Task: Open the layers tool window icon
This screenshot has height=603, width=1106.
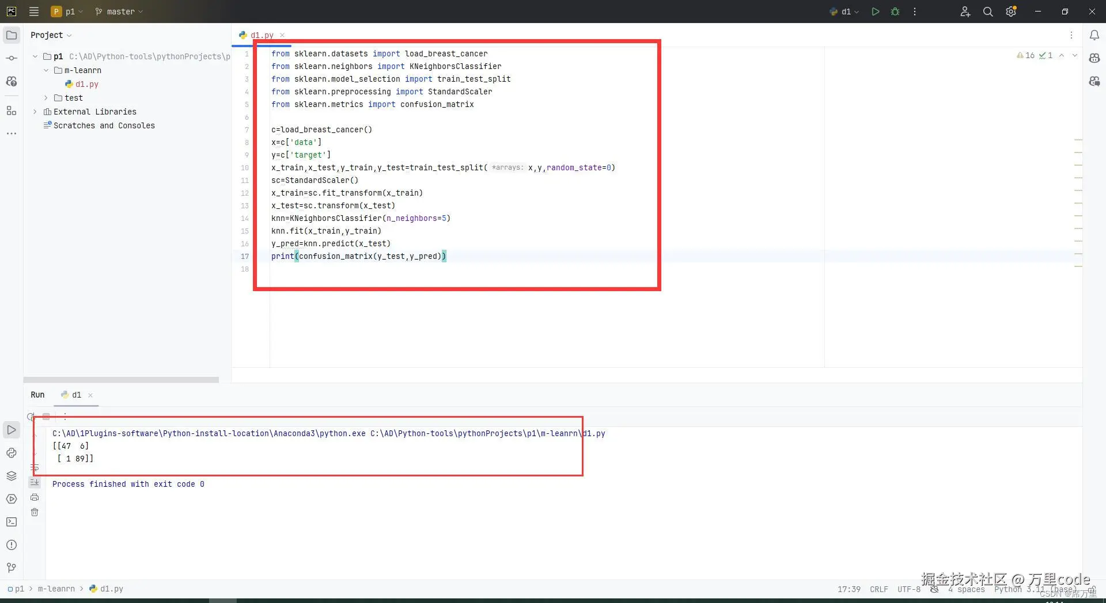Action: [12, 476]
